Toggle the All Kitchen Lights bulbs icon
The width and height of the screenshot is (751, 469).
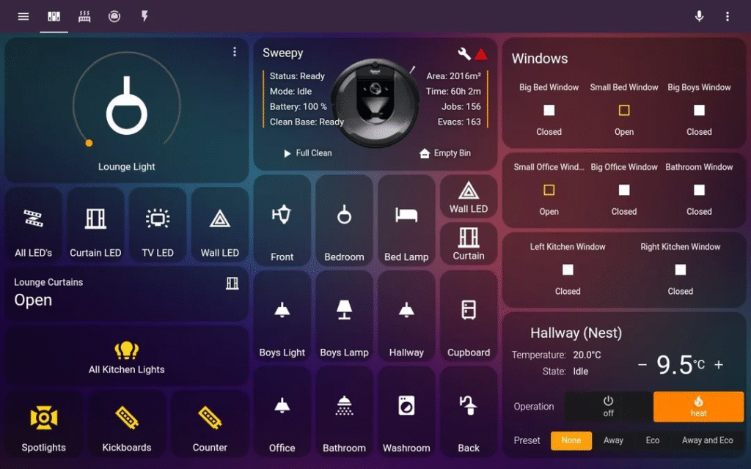tap(126, 350)
